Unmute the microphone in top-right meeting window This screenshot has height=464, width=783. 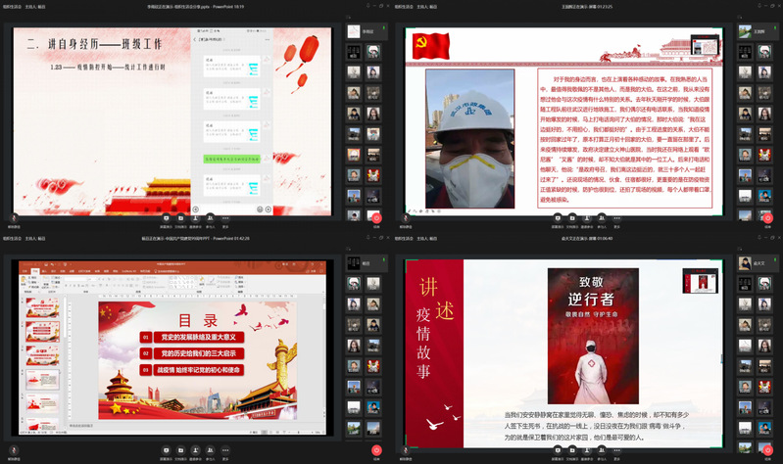click(406, 218)
